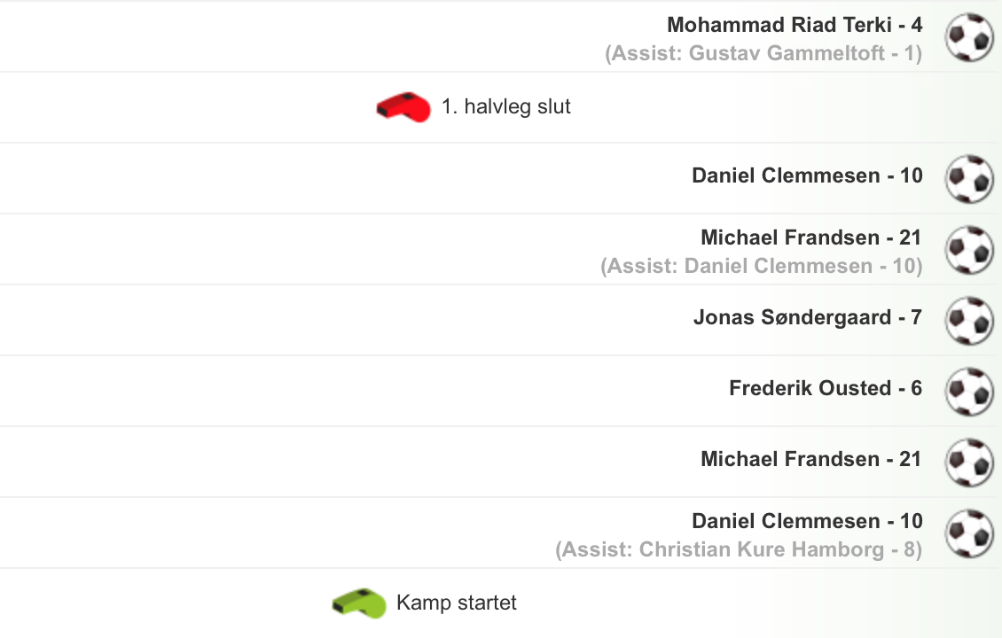Click the ball icon beside Frederik Ousted
Screen dimensions: 1002x638
pyautogui.click(x=968, y=392)
